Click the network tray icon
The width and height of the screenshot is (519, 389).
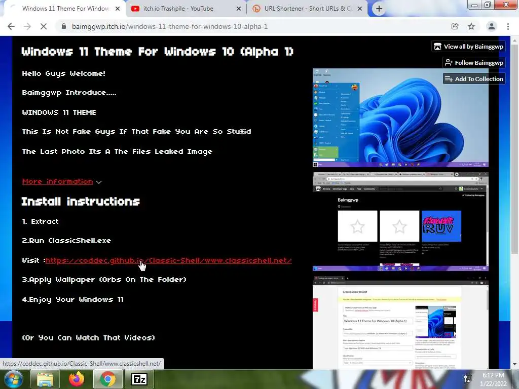[x=468, y=379]
